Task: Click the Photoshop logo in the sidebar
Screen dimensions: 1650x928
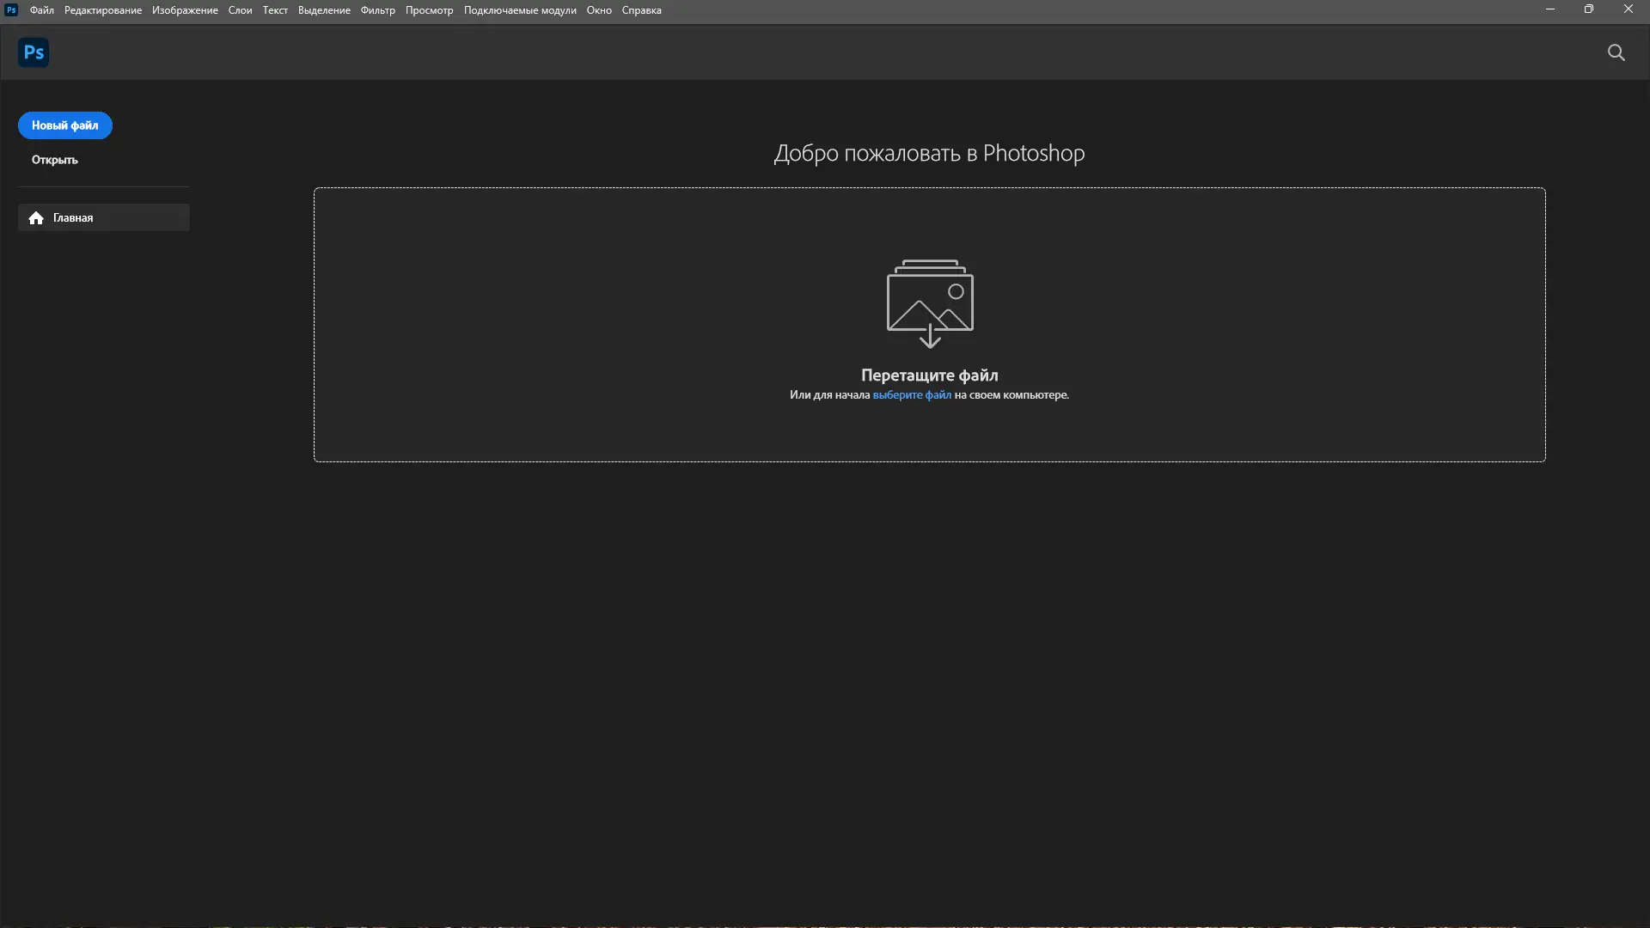Action: [x=33, y=52]
